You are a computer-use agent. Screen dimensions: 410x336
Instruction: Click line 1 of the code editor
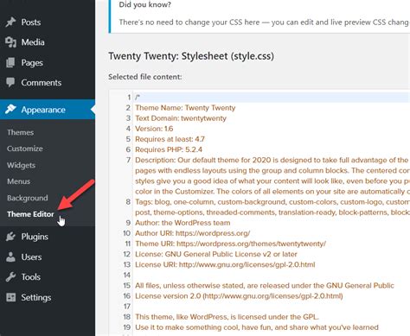(272, 98)
